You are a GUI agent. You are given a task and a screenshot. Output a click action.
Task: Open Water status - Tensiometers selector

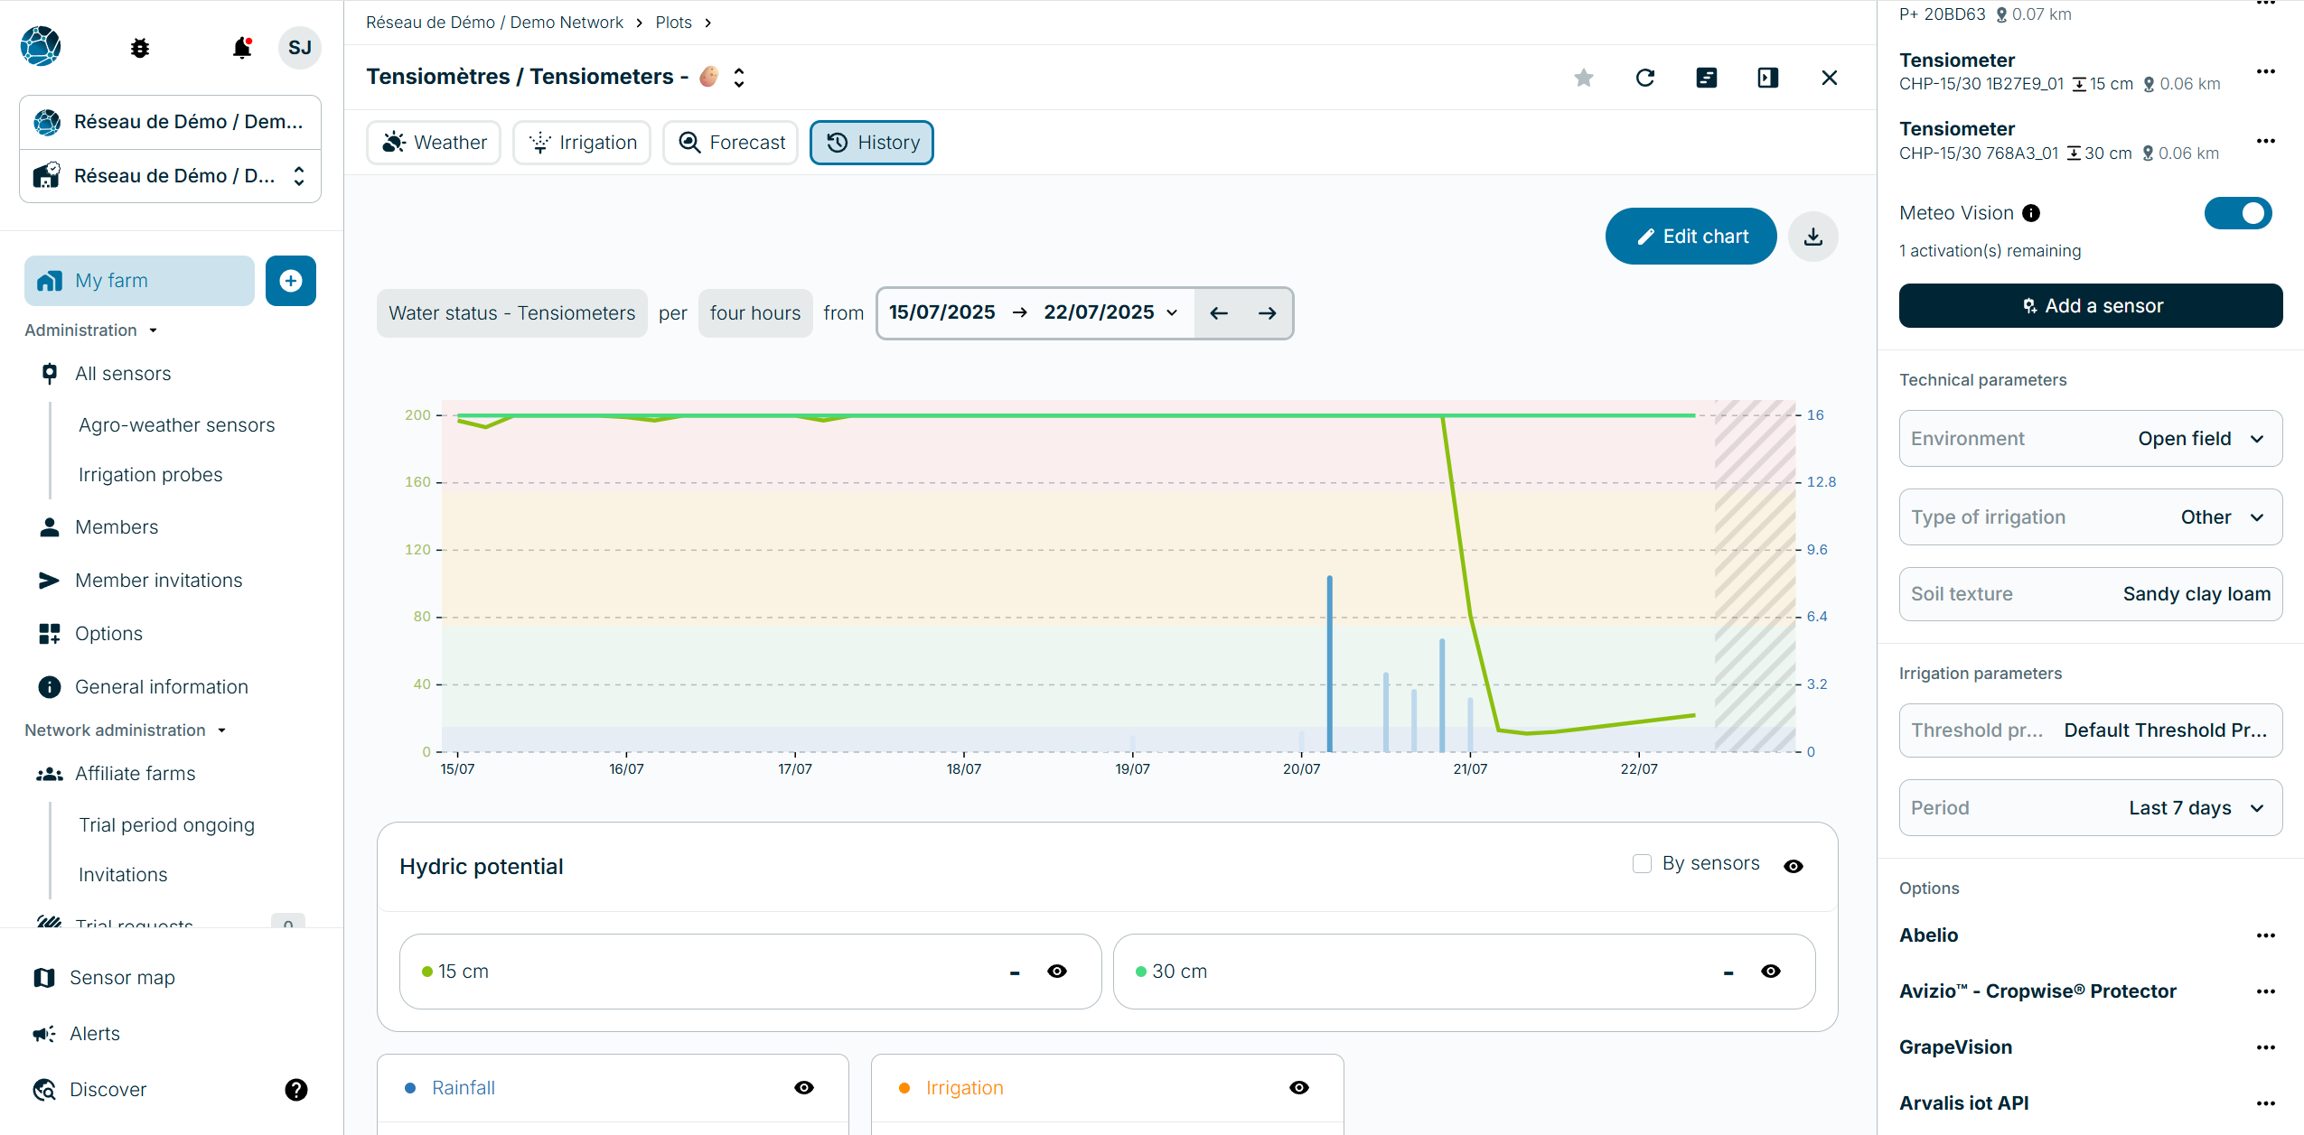pyautogui.click(x=512, y=313)
